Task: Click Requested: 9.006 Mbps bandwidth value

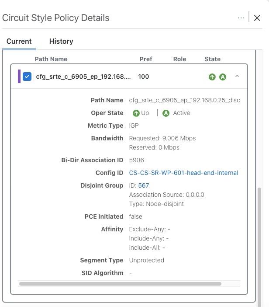Action: pyautogui.click(x=162, y=138)
